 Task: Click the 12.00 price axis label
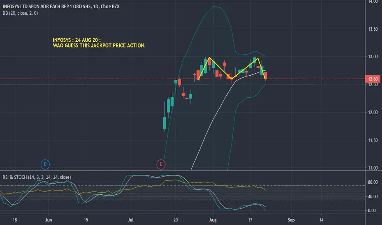click(x=373, y=112)
